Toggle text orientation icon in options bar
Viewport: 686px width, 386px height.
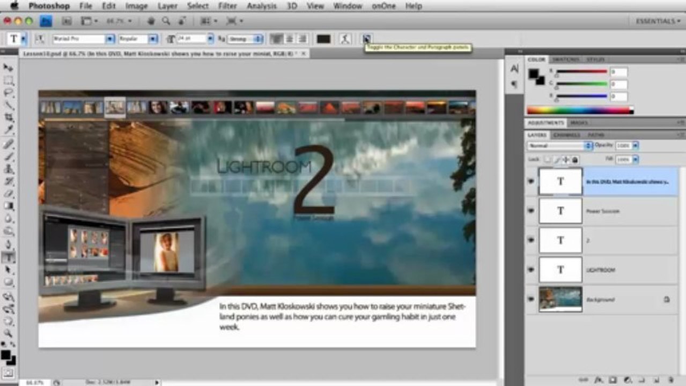tap(39, 39)
